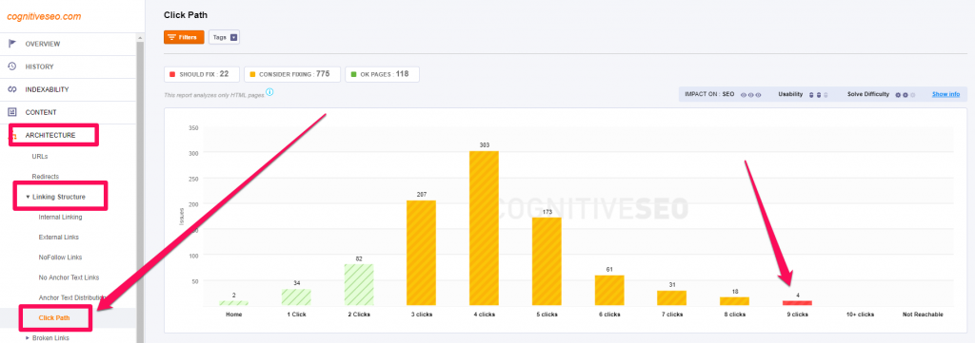Click the History clock icon

(11, 67)
